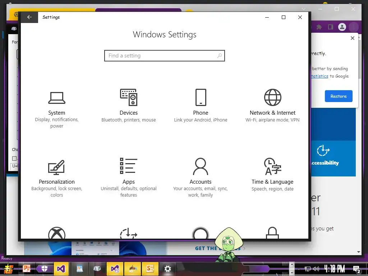Click the Accessibility tile in the browser
Image resolution: width=368 pixels, height=276 pixels.
coord(333,158)
